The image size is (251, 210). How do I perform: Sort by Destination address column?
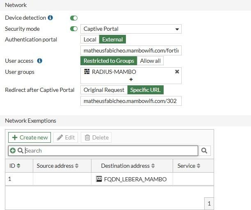point(153,166)
